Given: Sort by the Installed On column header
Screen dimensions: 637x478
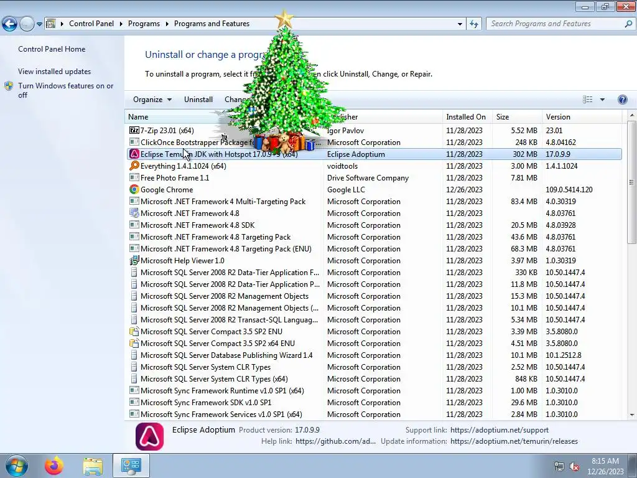Looking at the screenshot, I should coord(467,117).
